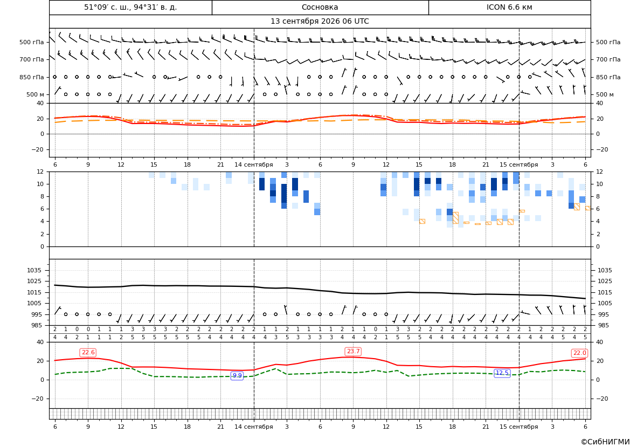Click the 22.0 temperature label box

(579, 353)
